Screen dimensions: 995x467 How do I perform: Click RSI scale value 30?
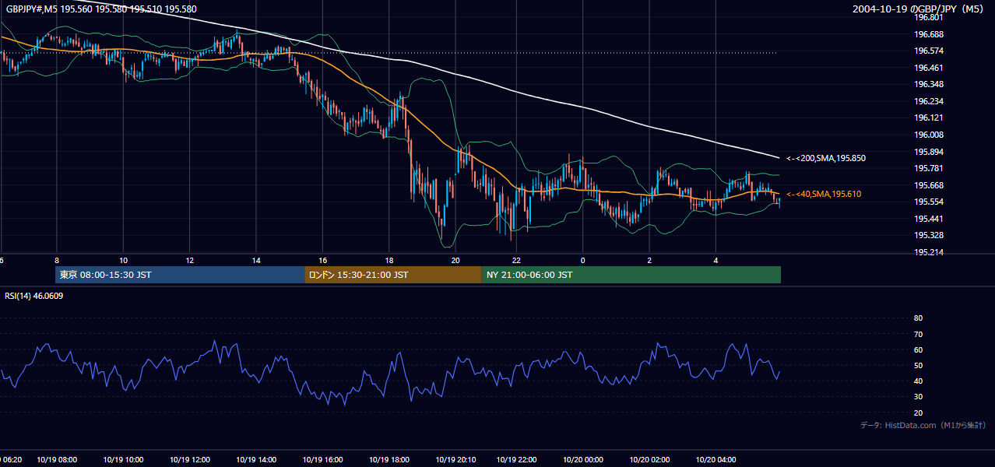click(918, 397)
